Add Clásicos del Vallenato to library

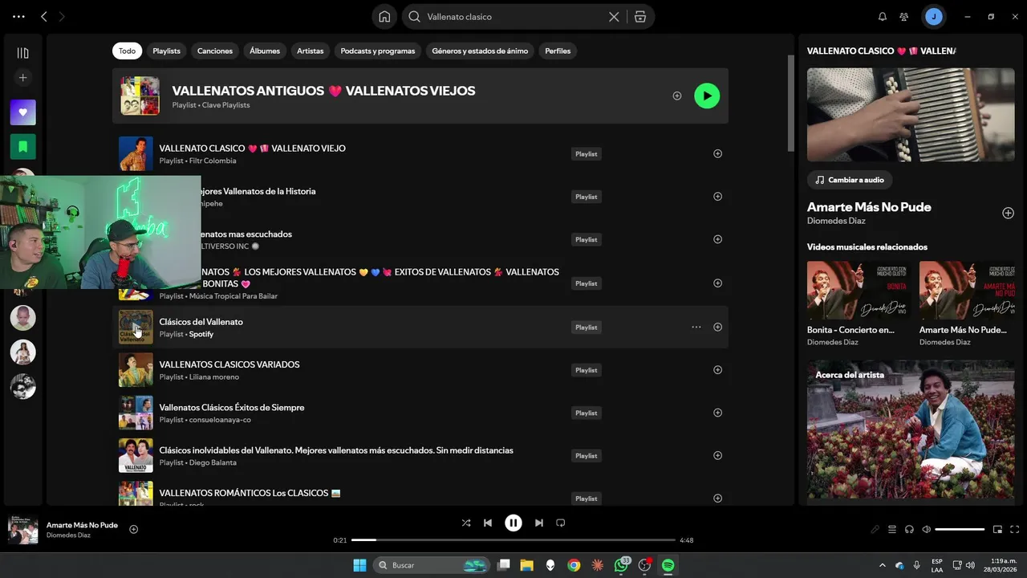tap(717, 327)
